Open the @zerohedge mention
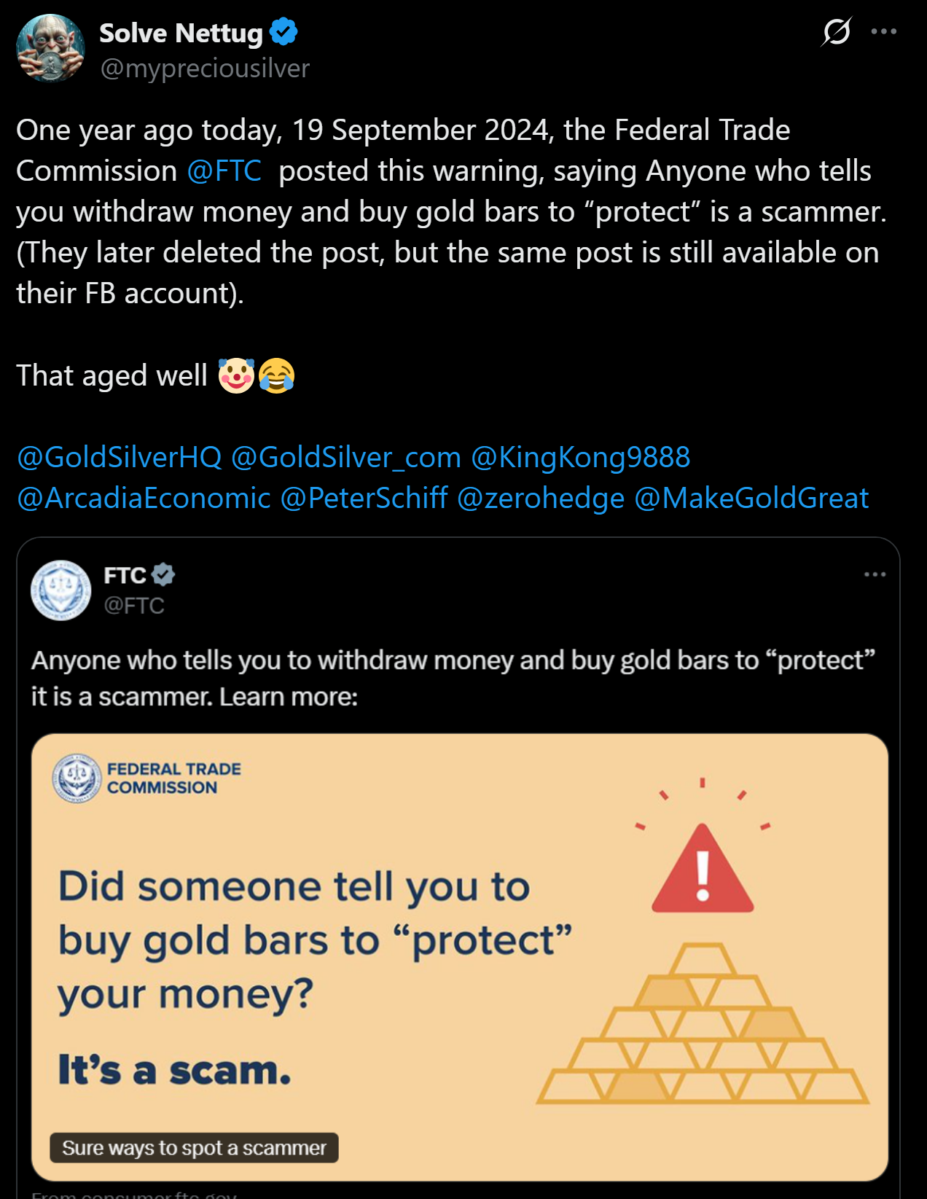Image resolution: width=927 pixels, height=1199 pixels. point(540,499)
